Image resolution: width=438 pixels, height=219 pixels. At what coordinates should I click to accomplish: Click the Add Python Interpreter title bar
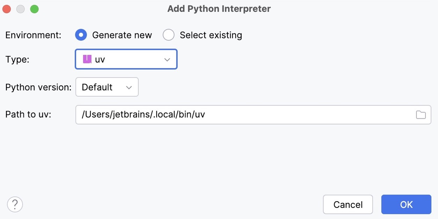(x=219, y=9)
